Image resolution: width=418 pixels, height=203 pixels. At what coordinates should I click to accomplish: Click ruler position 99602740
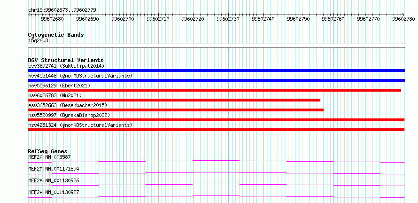click(263, 19)
